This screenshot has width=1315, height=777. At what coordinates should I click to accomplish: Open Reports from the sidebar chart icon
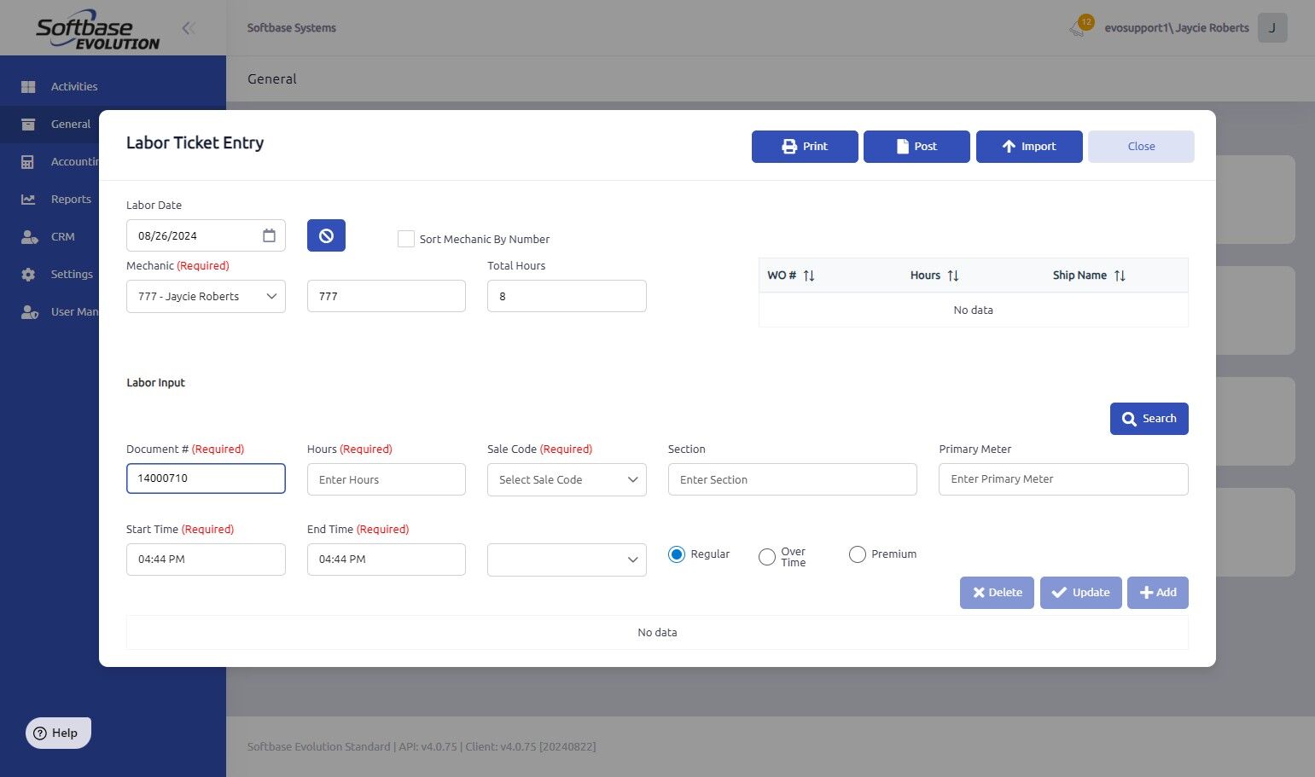click(x=28, y=199)
